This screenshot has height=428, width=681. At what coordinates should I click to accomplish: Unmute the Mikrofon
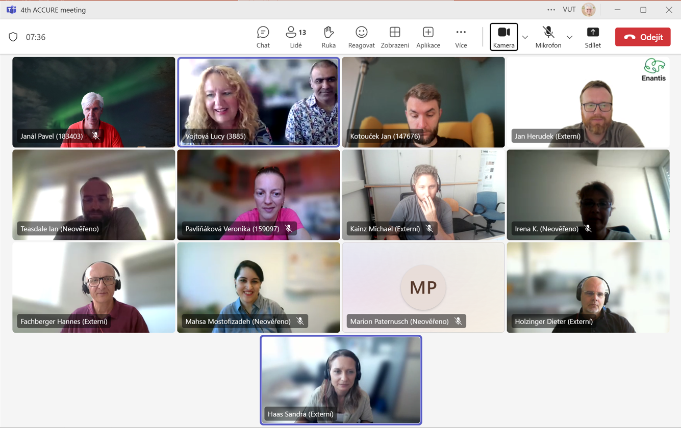(548, 37)
